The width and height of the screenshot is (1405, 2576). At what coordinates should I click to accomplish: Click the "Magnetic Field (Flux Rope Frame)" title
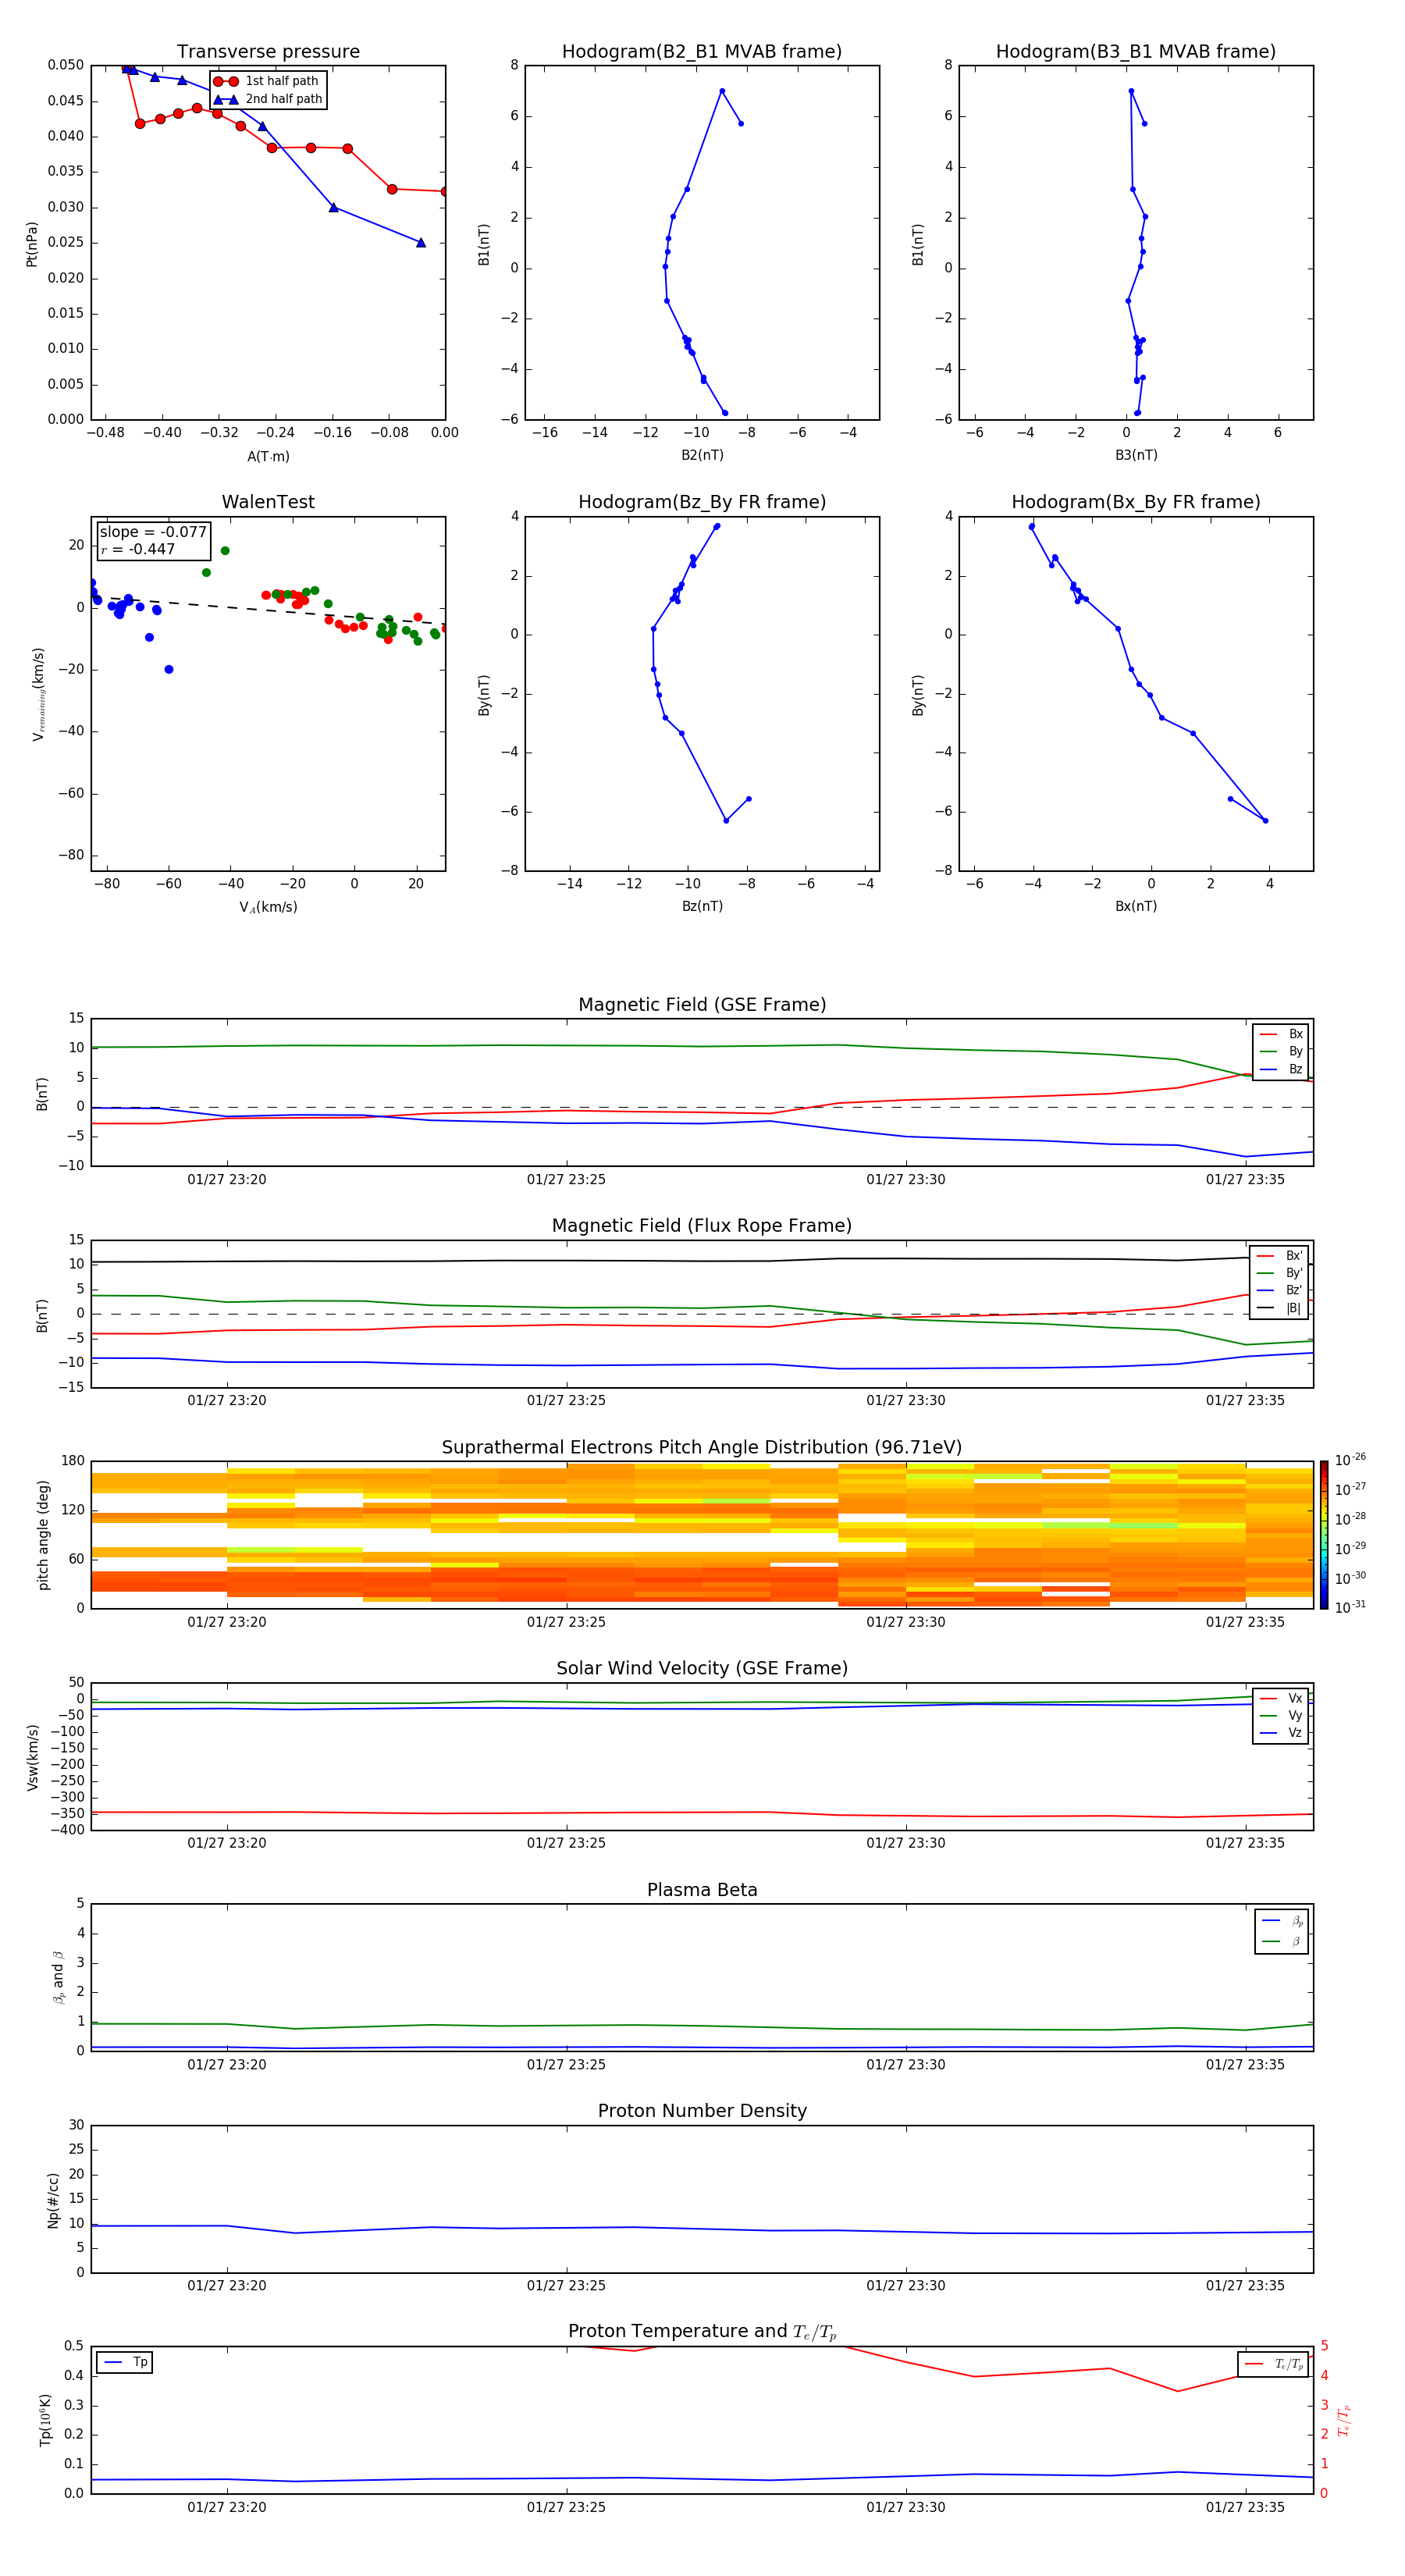(702, 1225)
